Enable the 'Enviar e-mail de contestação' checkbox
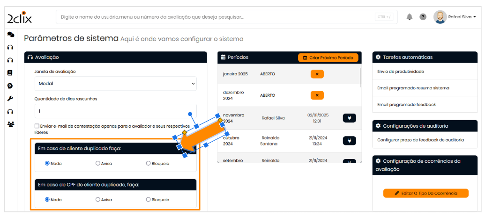485x217 pixels. pos(37,126)
